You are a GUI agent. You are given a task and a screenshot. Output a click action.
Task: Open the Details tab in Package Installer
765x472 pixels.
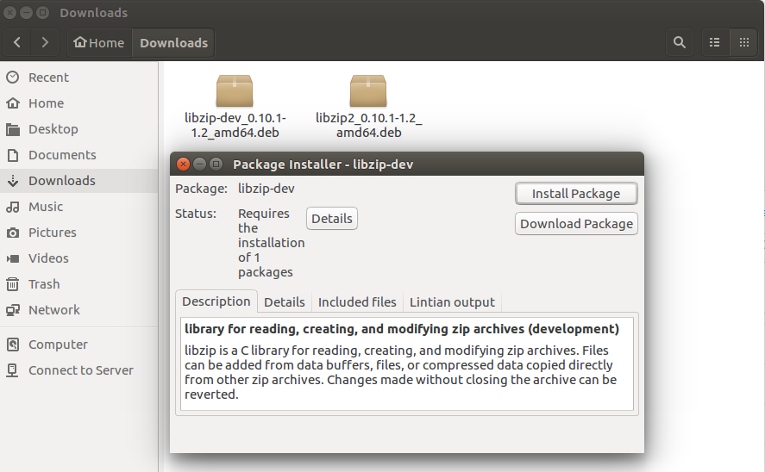(285, 302)
